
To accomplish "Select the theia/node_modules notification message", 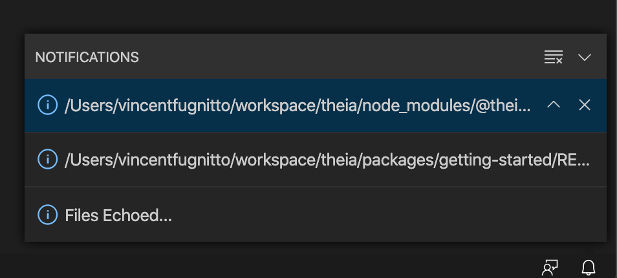I will point(298,105).
